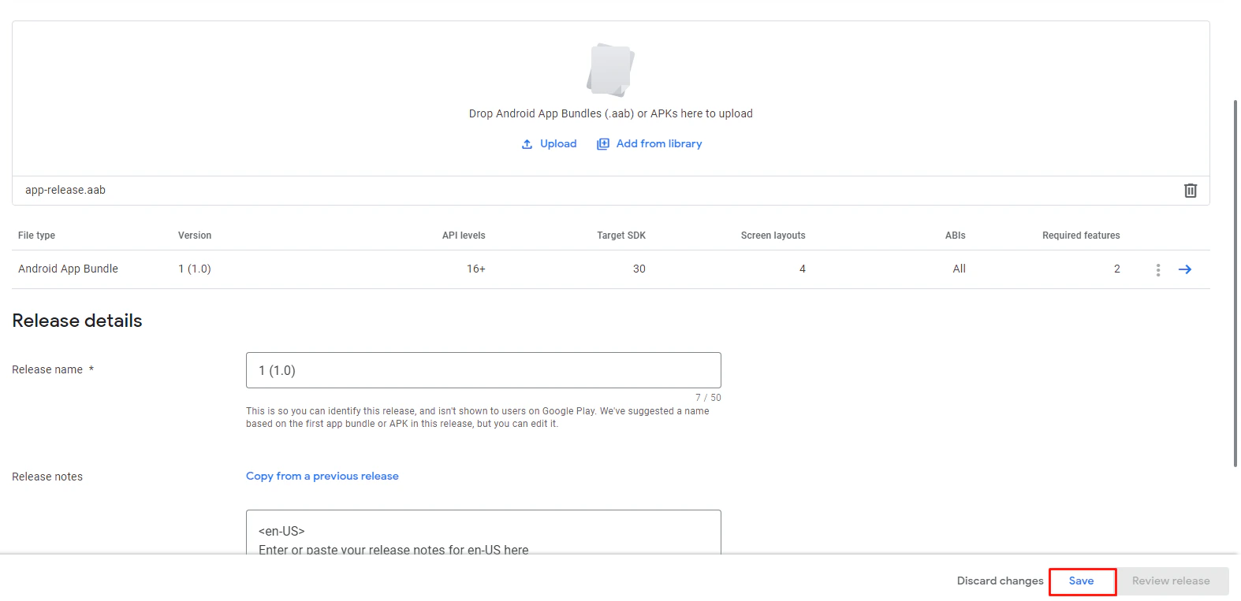Click the version value 1 (1.0) in table
The image size is (1241, 601).
pos(195,269)
